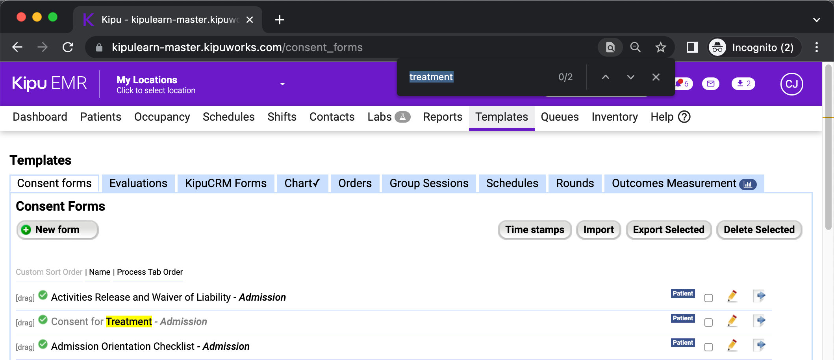Click the Help question mark icon
Viewport: 834px width, 360px height.
click(684, 117)
